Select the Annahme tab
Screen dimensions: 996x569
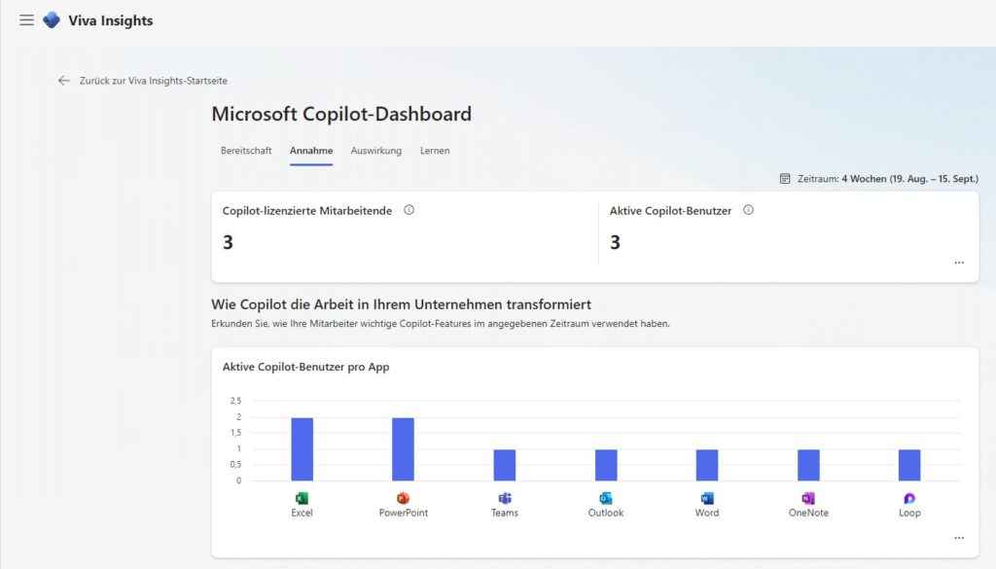[x=311, y=151]
